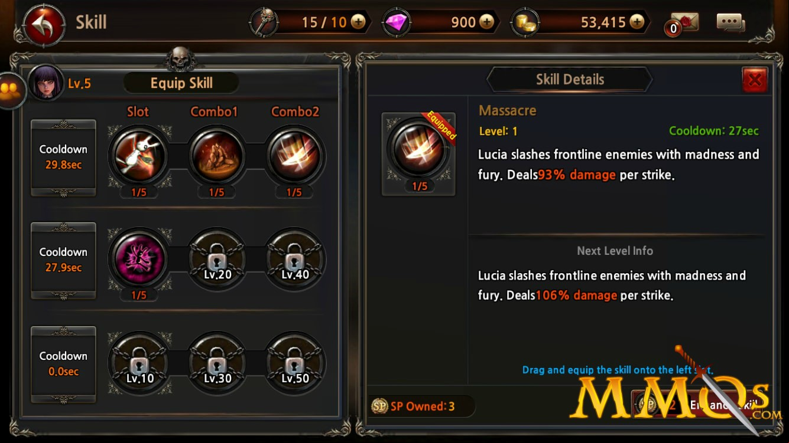Tap the locked Lv.10 skill slot
The width and height of the screenshot is (789, 443).
click(x=139, y=362)
